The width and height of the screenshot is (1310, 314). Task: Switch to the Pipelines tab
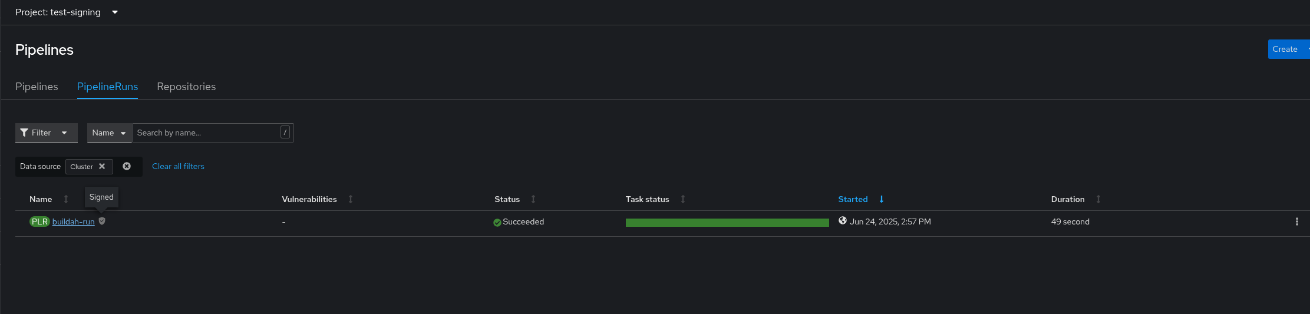pos(37,87)
